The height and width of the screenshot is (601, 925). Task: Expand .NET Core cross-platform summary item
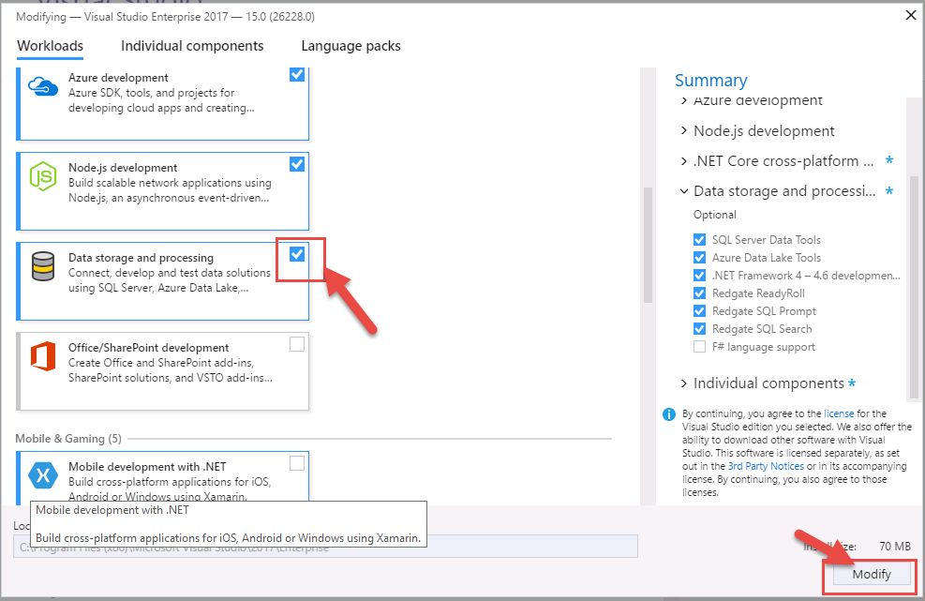coord(684,161)
